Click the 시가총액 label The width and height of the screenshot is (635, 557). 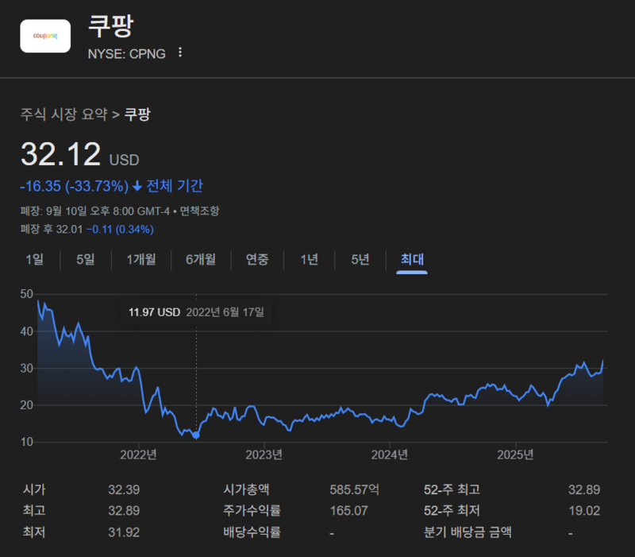246,489
